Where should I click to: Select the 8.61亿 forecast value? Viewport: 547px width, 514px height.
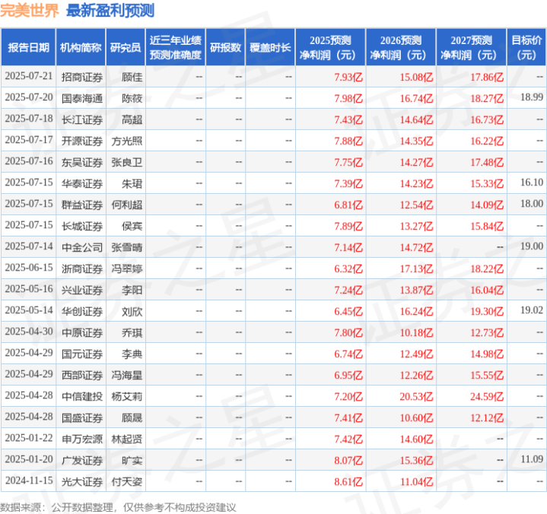(x=348, y=481)
